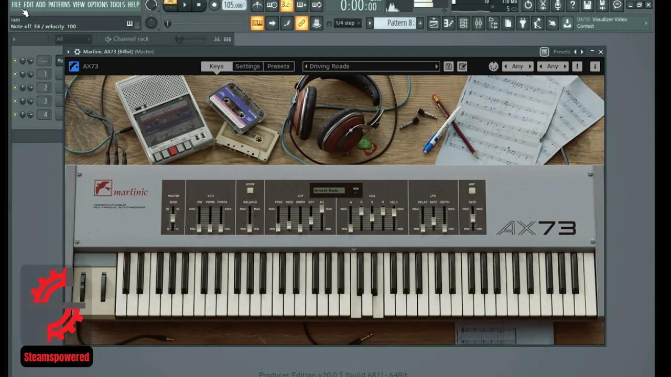Select next preset in plugin wrapper header
The image size is (671, 377).
(x=582, y=52)
